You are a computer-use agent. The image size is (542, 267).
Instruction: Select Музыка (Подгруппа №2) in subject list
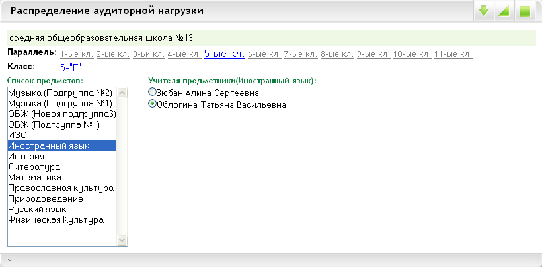click(62, 93)
